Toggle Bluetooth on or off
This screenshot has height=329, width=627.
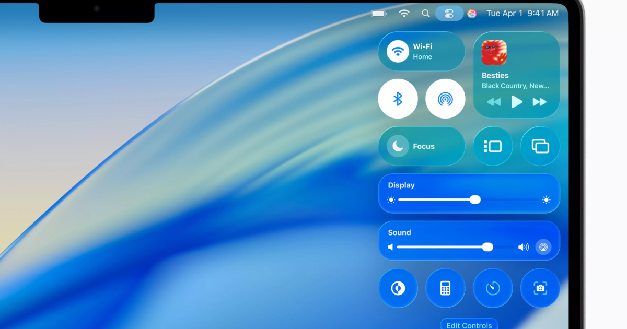[x=398, y=99]
